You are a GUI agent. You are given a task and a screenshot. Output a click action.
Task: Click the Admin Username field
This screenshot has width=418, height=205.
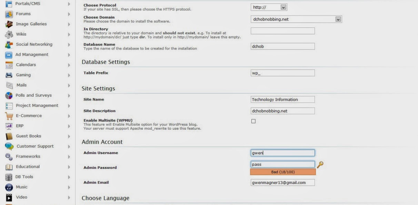(283, 153)
